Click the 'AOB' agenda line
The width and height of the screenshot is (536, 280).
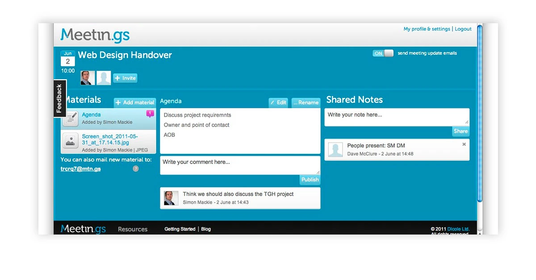click(x=170, y=135)
